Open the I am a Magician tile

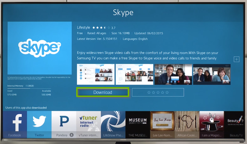(x=212, y=125)
